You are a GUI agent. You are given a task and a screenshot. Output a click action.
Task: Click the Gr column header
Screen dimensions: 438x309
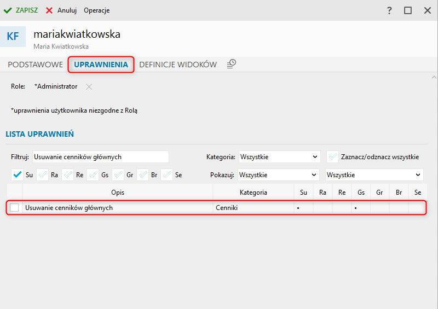[379, 193]
